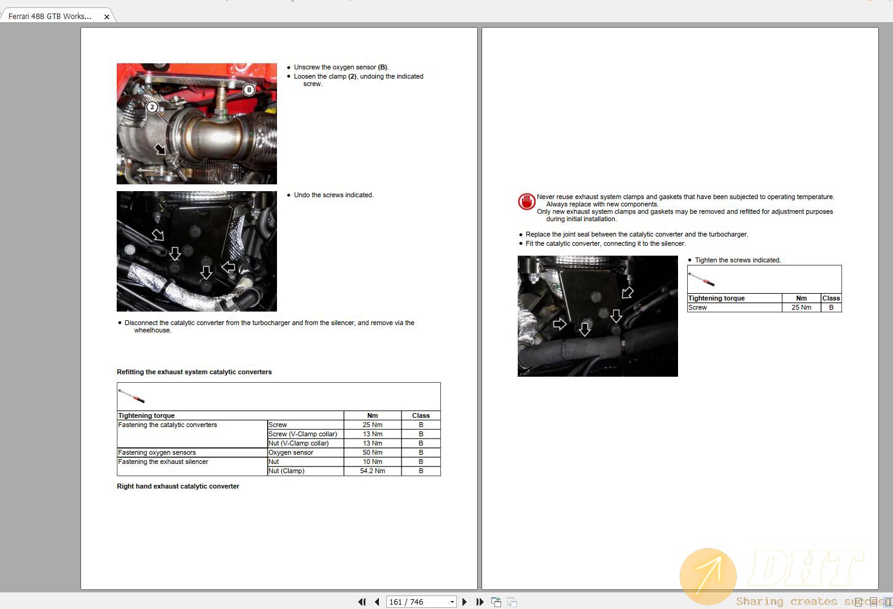Jump to the last page
This screenshot has width=893, height=609.
(x=480, y=602)
